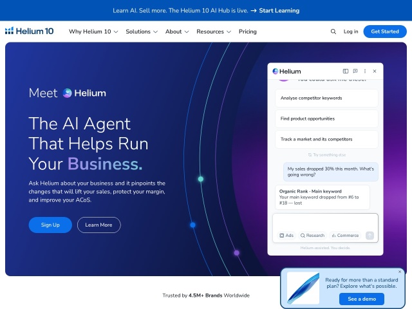Image resolution: width=412 pixels, height=309 pixels.
Task: Click the Sign Up button
Action: [x=50, y=225]
